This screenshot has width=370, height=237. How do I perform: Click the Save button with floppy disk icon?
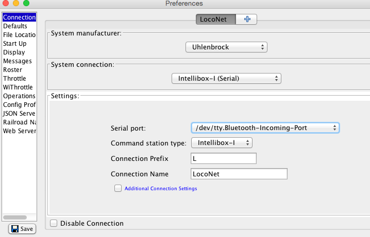[22, 229]
